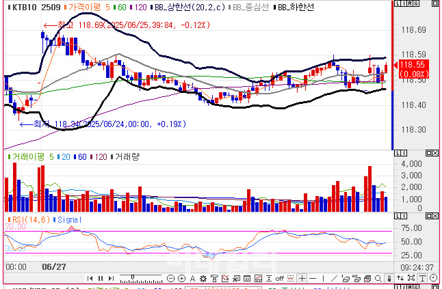Pause the chart playback
Screen dimensions: 442x289
101,278
